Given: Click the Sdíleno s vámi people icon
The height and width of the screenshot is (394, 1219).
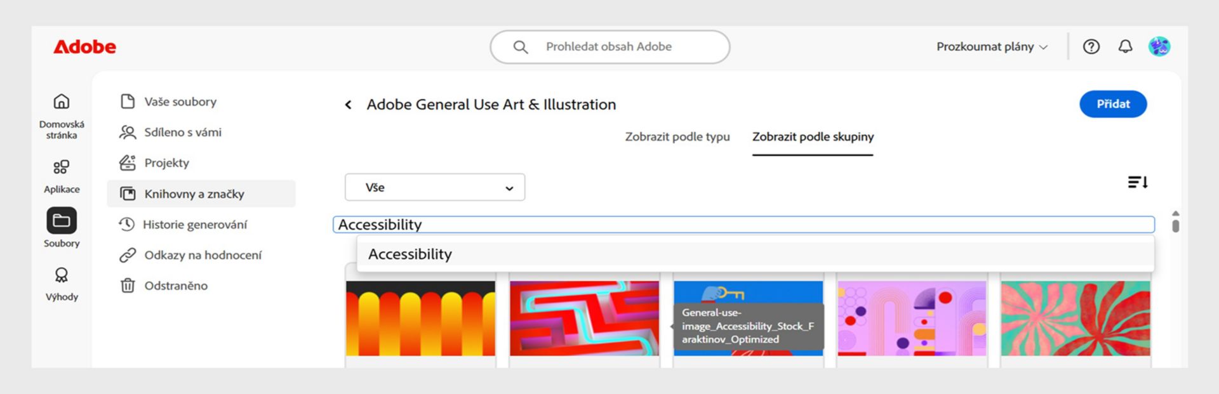Looking at the screenshot, I should [x=128, y=132].
